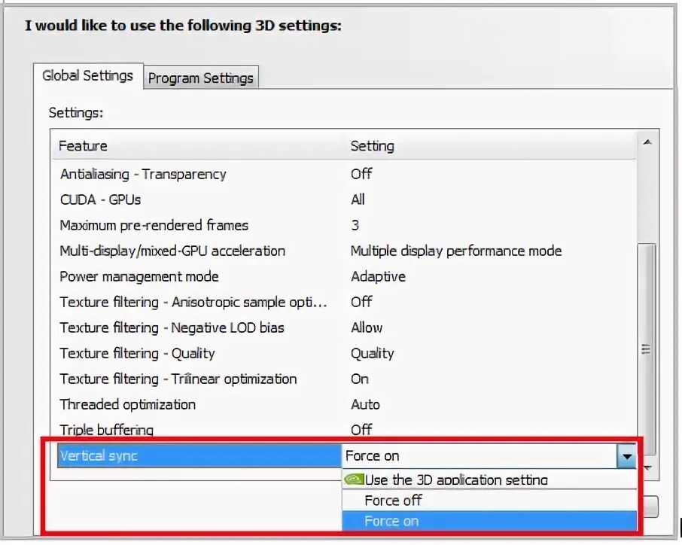Select the Triple buffering row
The width and height of the screenshot is (682, 545).
point(107,430)
